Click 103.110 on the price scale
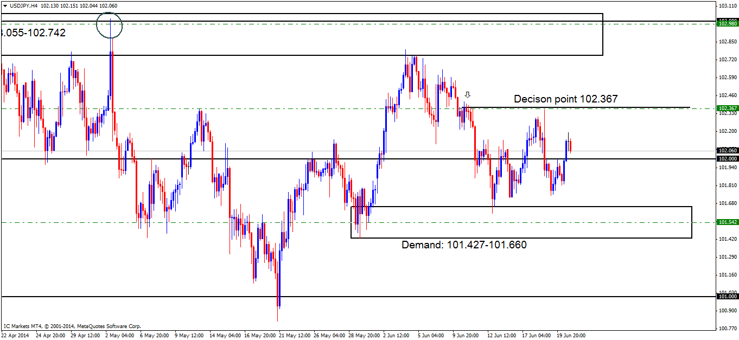This screenshot has height=340, width=739. click(728, 5)
